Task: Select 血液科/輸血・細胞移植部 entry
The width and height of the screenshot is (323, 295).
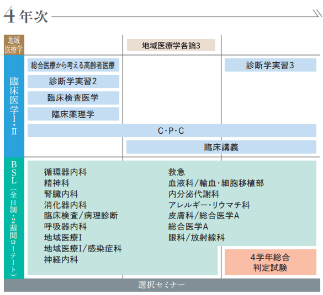Action: click(x=216, y=183)
